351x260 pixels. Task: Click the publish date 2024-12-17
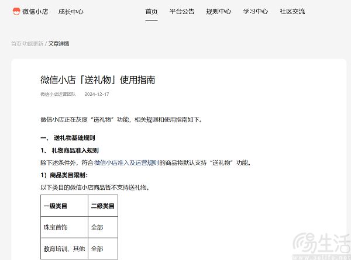(x=97, y=94)
